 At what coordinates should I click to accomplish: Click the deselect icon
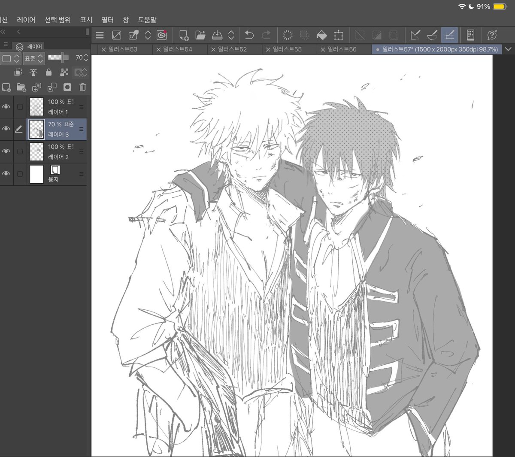tap(360, 35)
